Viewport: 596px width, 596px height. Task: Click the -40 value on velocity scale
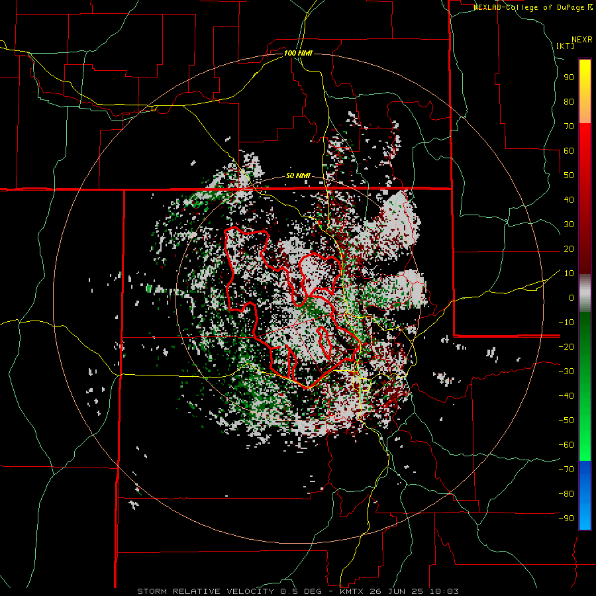click(x=566, y=396)
